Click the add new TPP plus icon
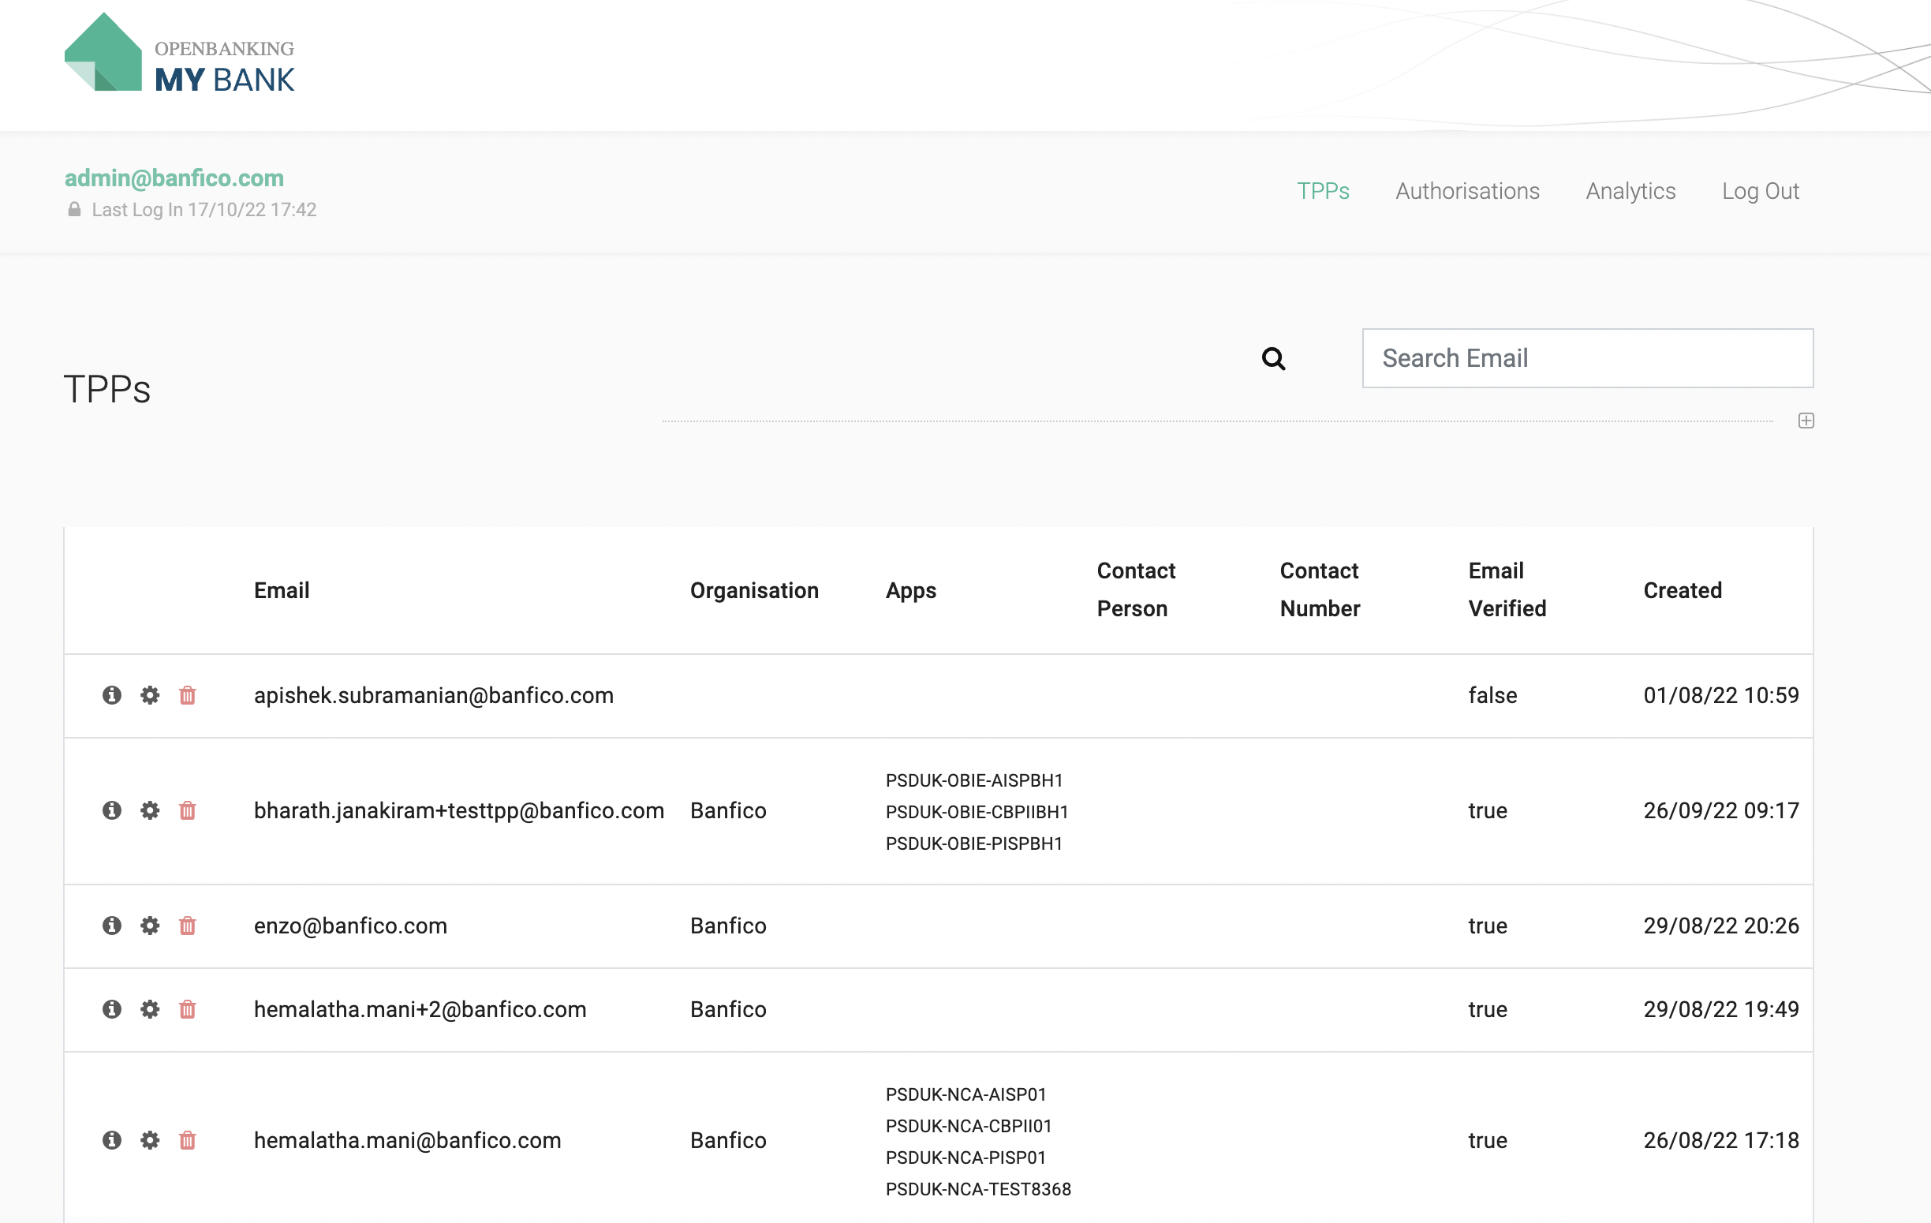The height and width of the screenshot is (1223, 1931). 1806,421
